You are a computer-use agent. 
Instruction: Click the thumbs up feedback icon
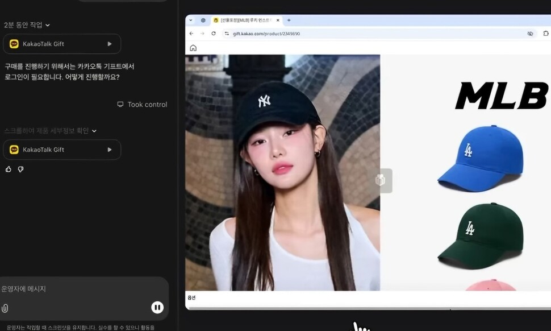[x=8, y=169]
